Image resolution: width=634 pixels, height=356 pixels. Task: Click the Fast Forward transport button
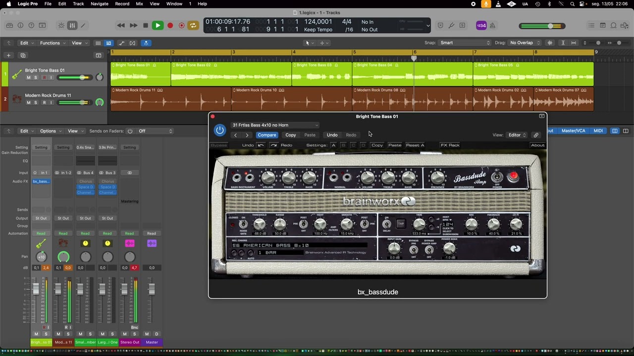(x=133, y=25)
